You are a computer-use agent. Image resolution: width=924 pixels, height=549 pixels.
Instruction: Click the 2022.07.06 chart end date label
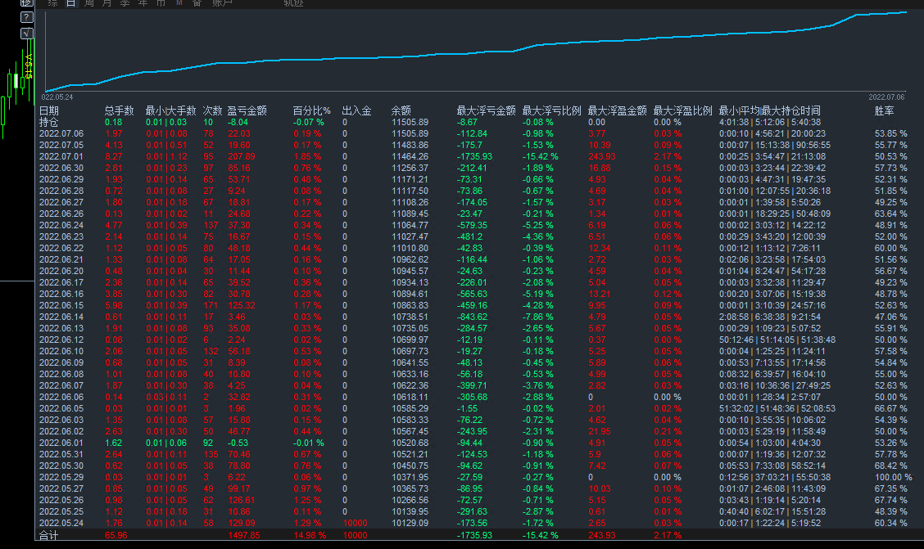[x=886, y=97]
